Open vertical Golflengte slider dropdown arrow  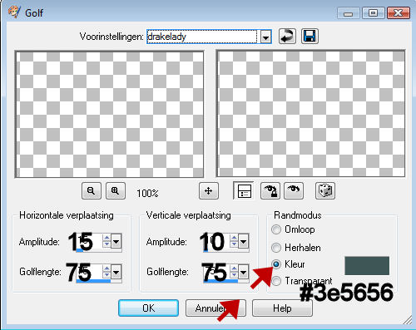(243, 272)
